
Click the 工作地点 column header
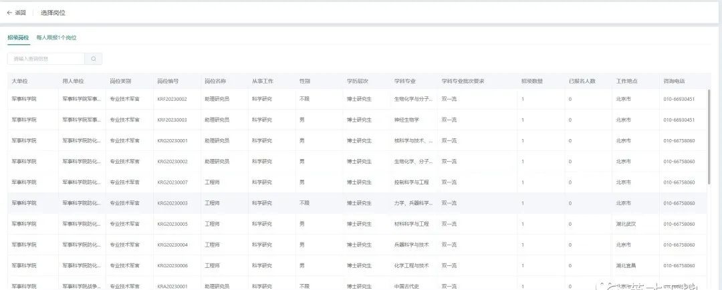[626, 81]
